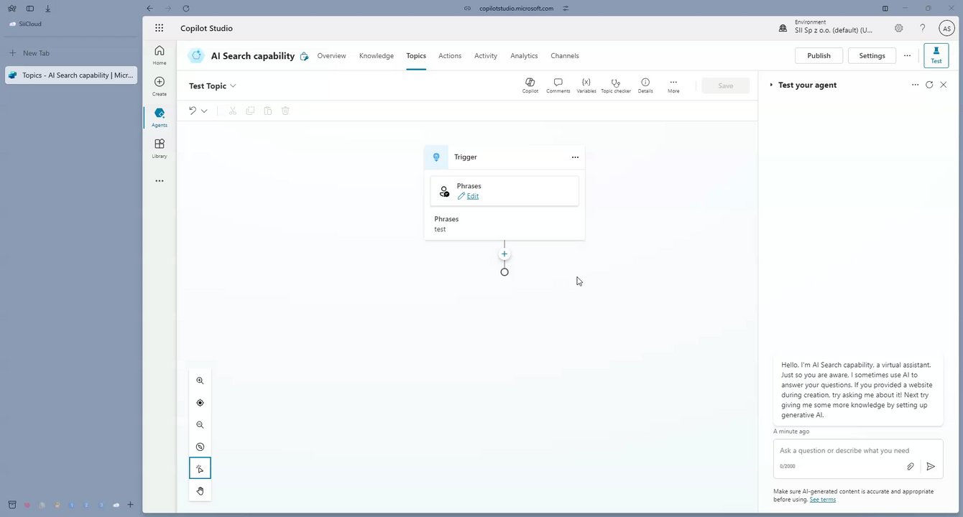963x517 pixels.
Task: Open the Copilot toolbar button
Action: [530, 85]
